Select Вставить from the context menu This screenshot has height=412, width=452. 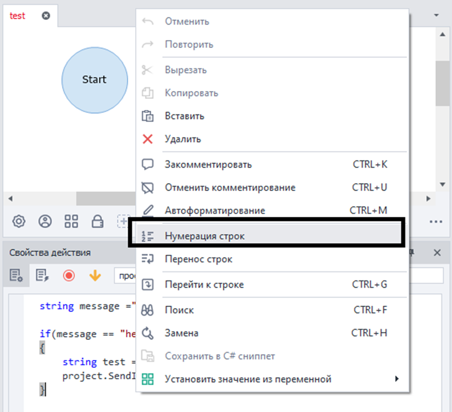click(x=184, y=116)
